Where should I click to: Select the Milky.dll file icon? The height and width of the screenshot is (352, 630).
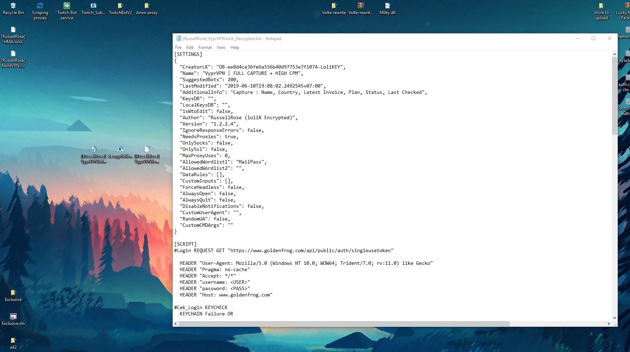[x=388, y=9]
